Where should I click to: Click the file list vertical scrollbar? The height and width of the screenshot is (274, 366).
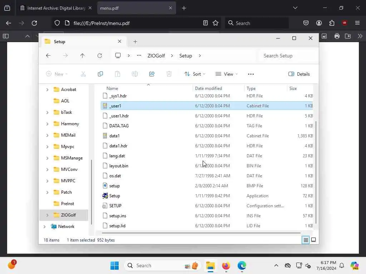pos(316,172)
